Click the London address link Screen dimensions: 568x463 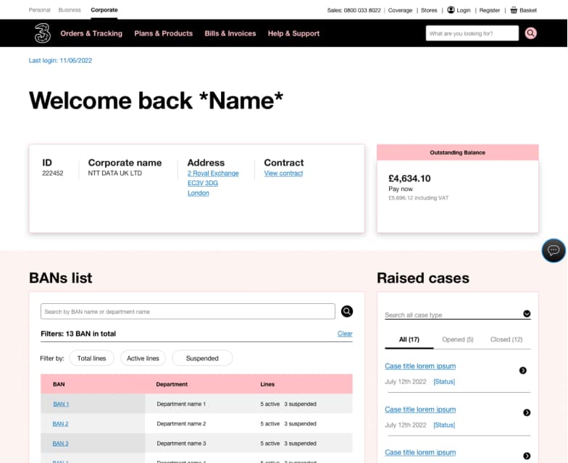point(199,192)
